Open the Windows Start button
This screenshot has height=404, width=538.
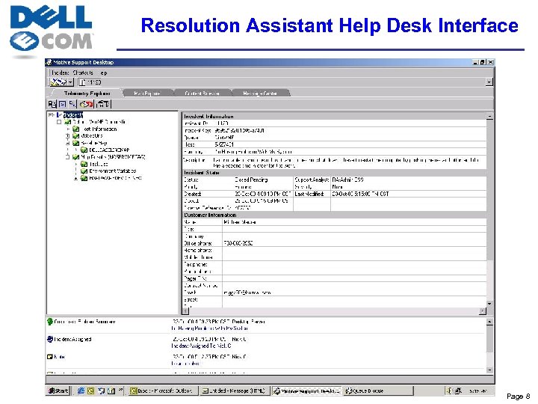click(x=59, y=391)
